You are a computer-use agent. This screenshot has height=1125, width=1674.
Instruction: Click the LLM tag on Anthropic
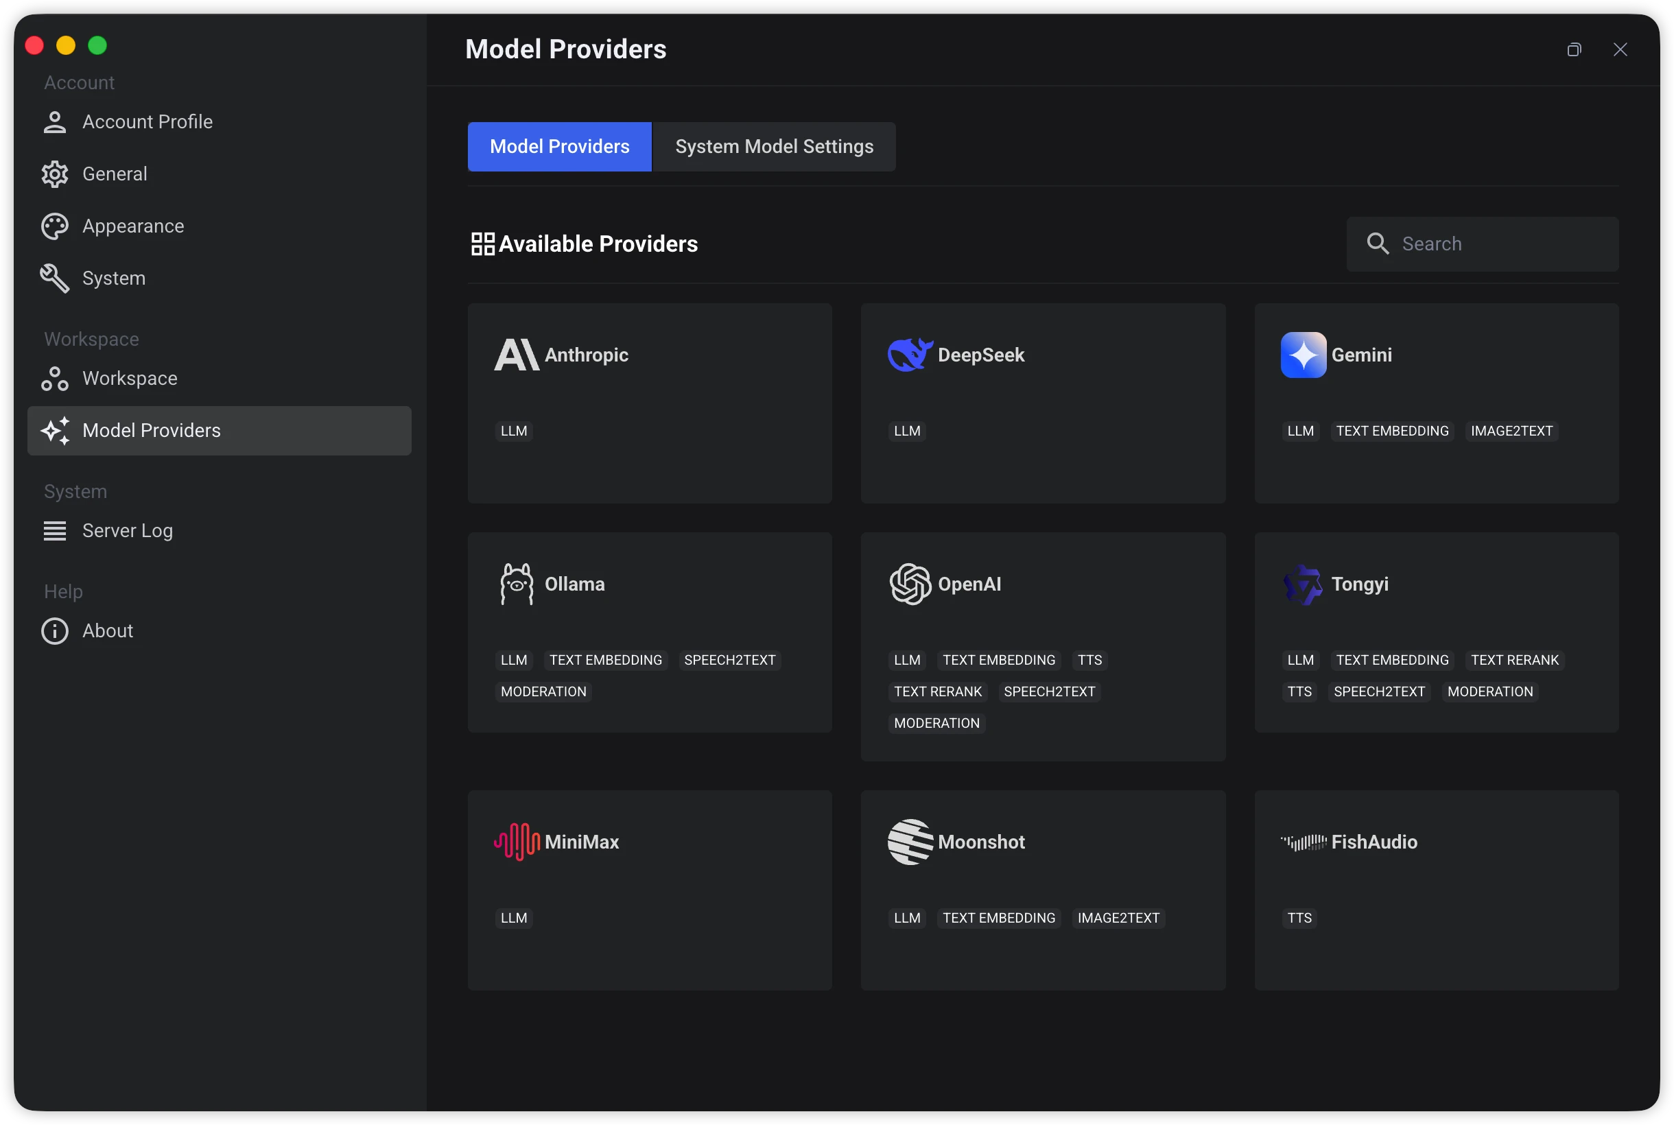tap(514, 431)
